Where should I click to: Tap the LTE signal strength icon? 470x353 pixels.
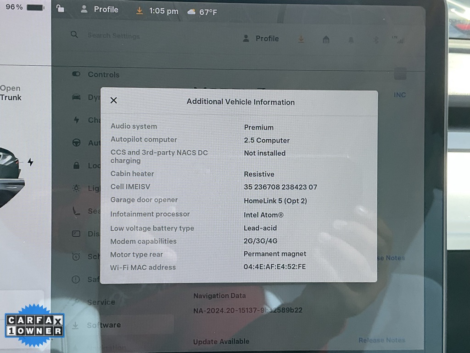click(x=398, y=40)
